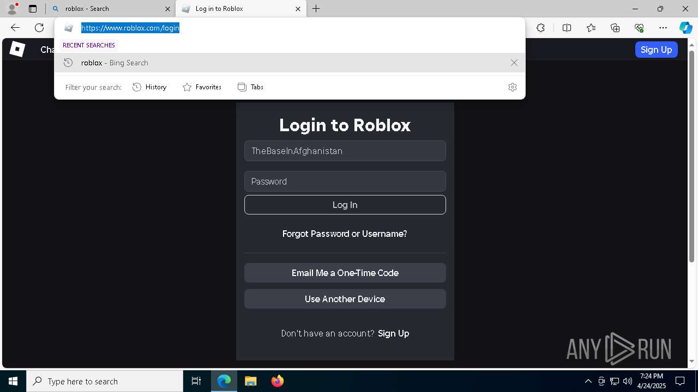Image resolution: width=698 pixels, height=392 pixels.
Task: Open Microsoft Edge from the taskbar
Action: pyautogui.click(x=224, y=381)
